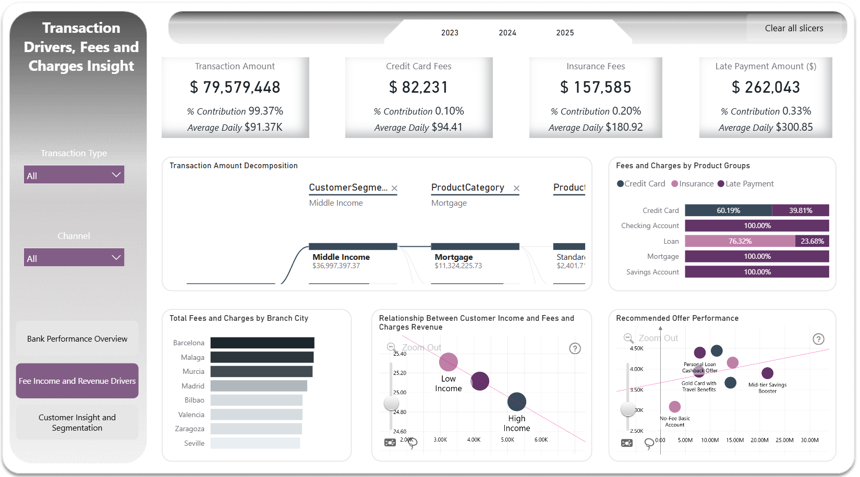Select the 2023 year tab
This screenshot has height=477, width=860.
click(450, 33)
